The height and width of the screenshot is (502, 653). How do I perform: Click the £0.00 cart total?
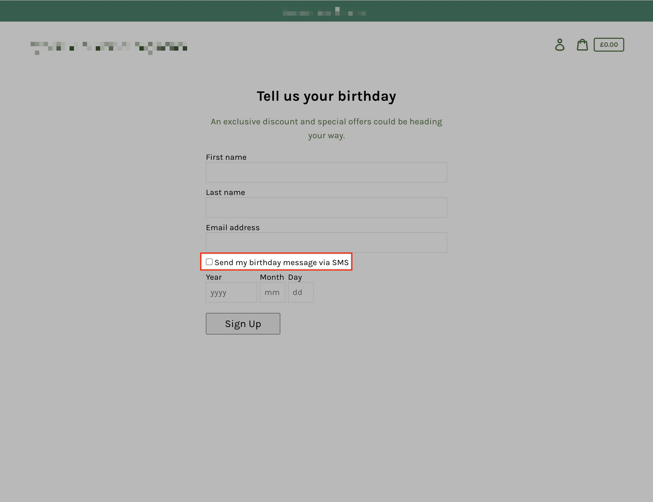609,45
